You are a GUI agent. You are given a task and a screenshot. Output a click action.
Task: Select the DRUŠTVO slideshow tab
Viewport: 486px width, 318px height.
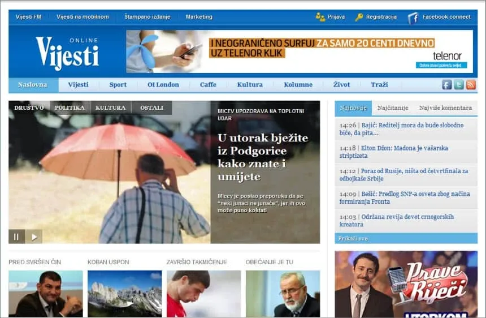click(x=29, y=108)
